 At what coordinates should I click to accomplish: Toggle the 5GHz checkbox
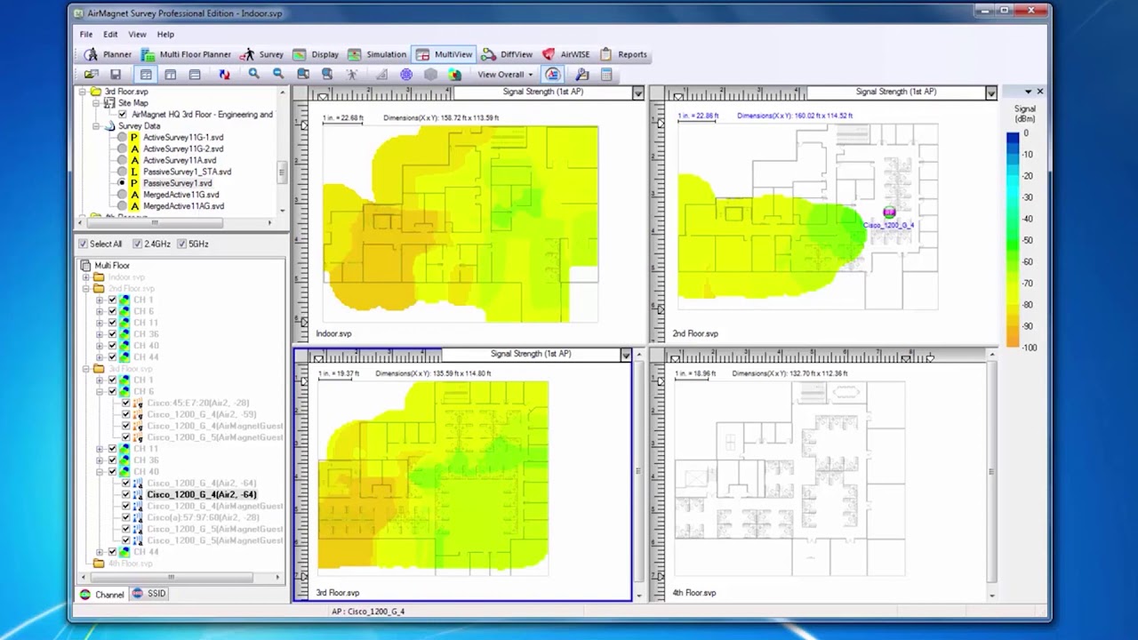pyautogui.click(x=181, y=244)
